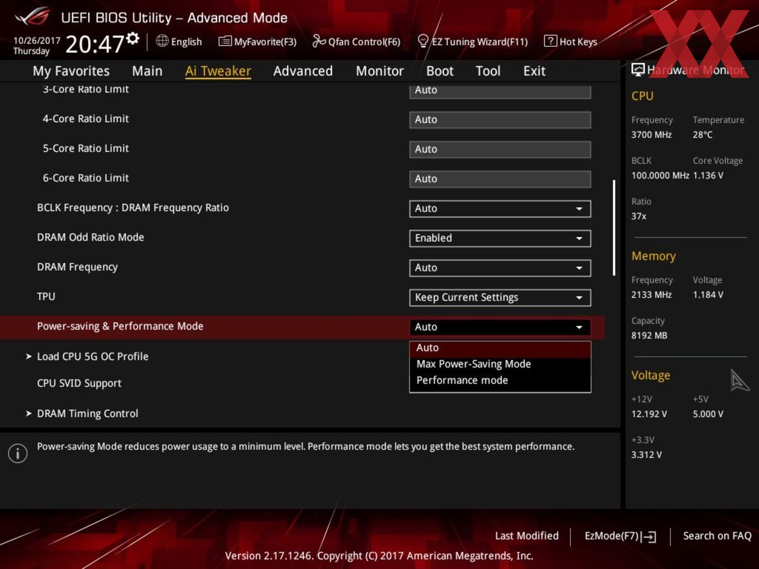759x569 pixels.
Task: Click the Hot Keys question mark icon
Action: 550,41
